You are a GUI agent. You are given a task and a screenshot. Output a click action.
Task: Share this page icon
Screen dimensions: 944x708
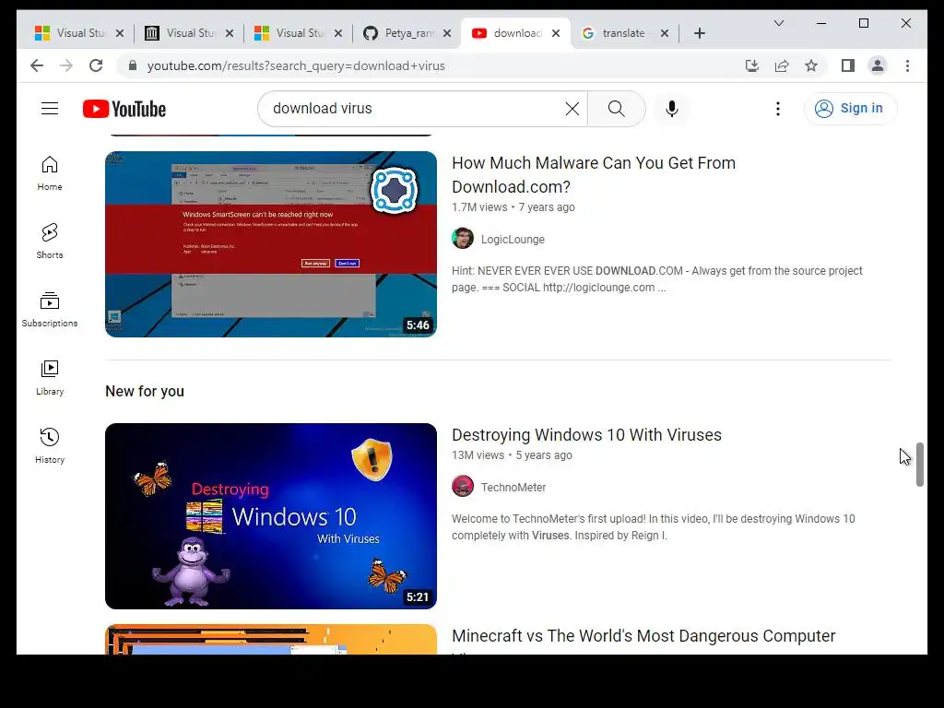pos(782,65)
